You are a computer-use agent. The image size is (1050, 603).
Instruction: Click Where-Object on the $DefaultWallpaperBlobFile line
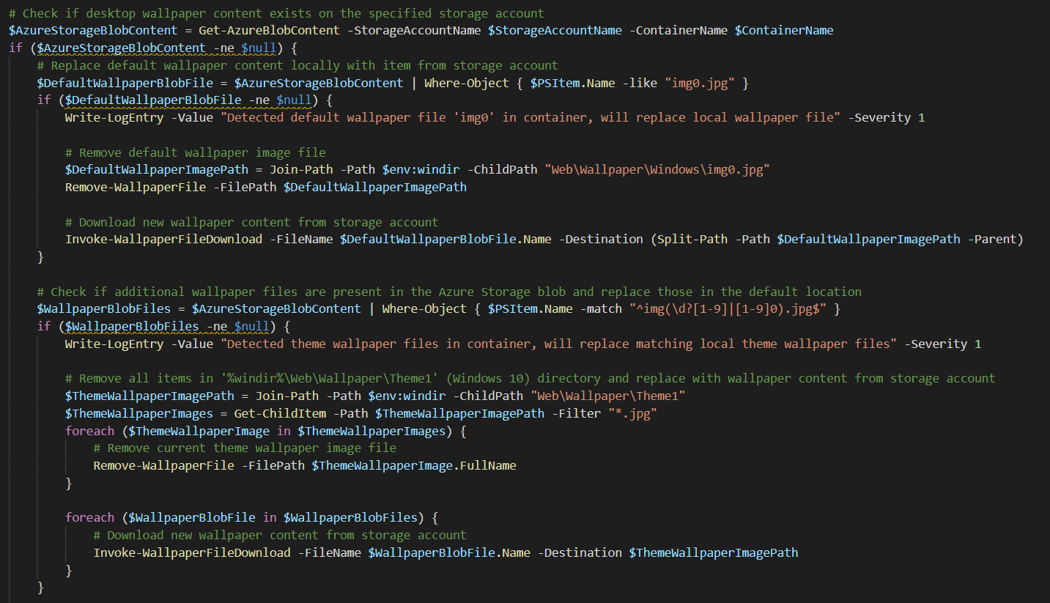467,83
